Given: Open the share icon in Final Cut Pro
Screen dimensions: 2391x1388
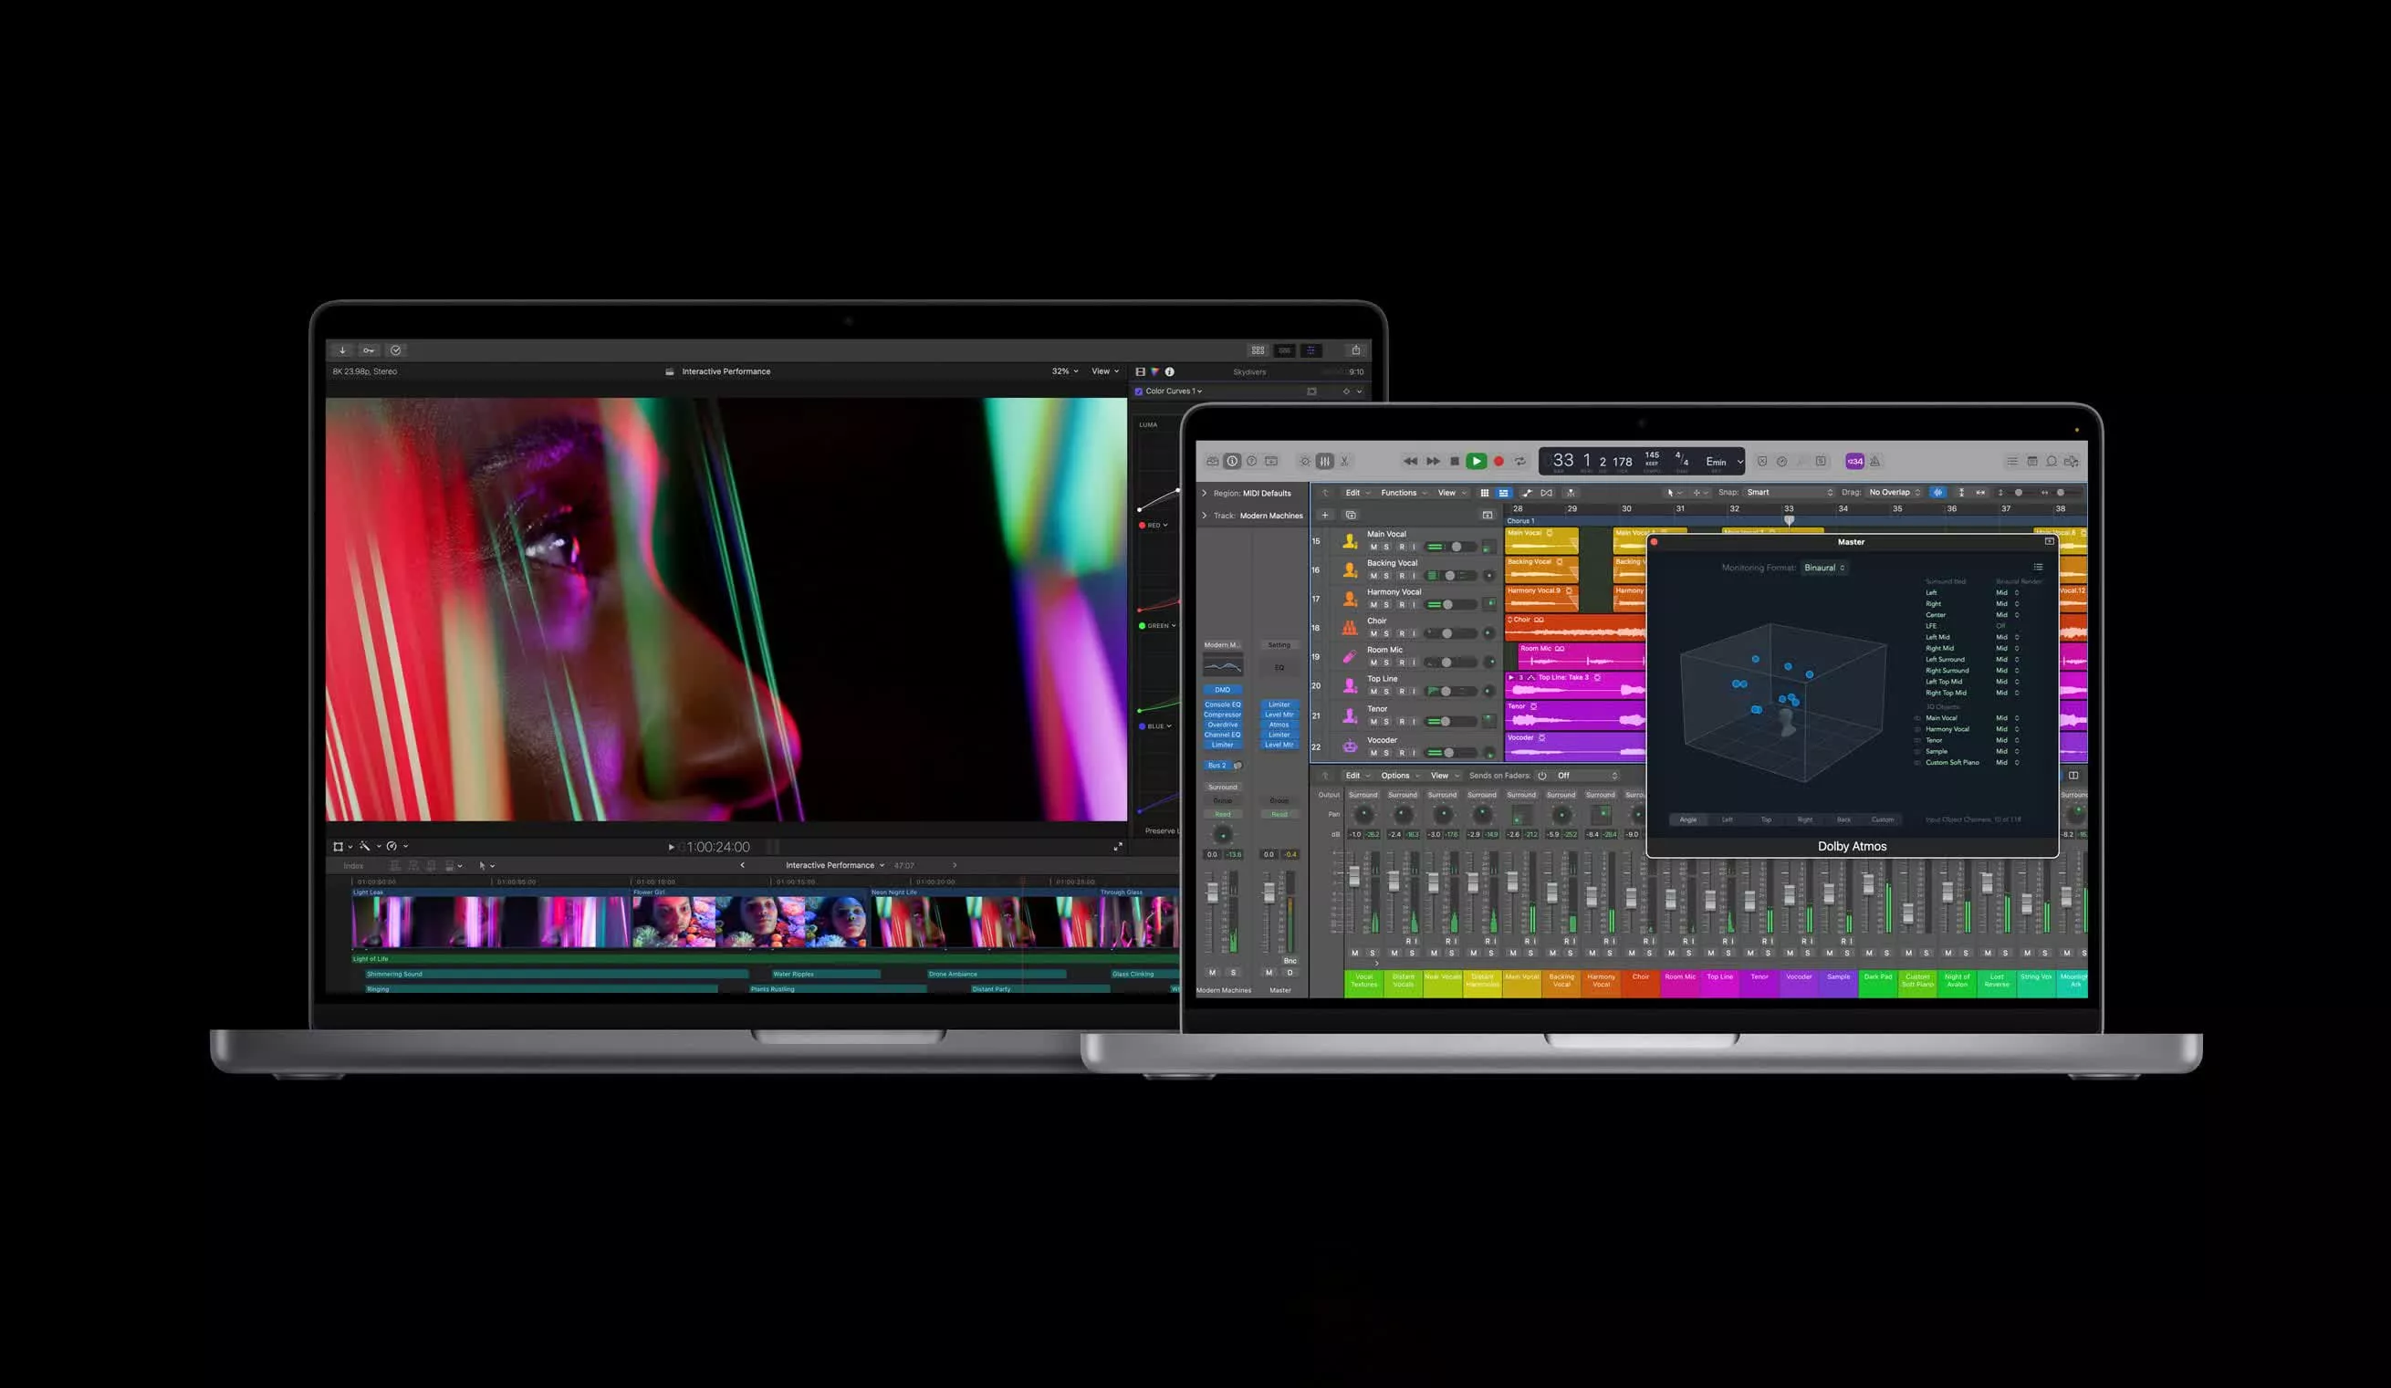Looking at the screenshot, I should point(1355,350).
